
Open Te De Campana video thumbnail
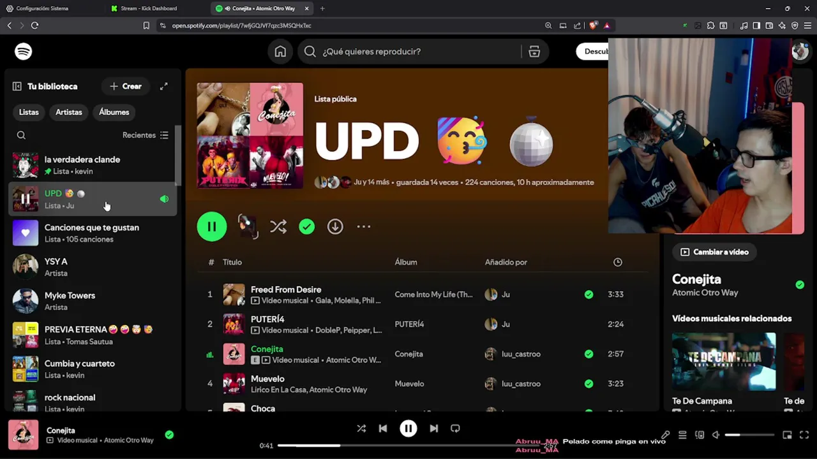pos(724,361)
